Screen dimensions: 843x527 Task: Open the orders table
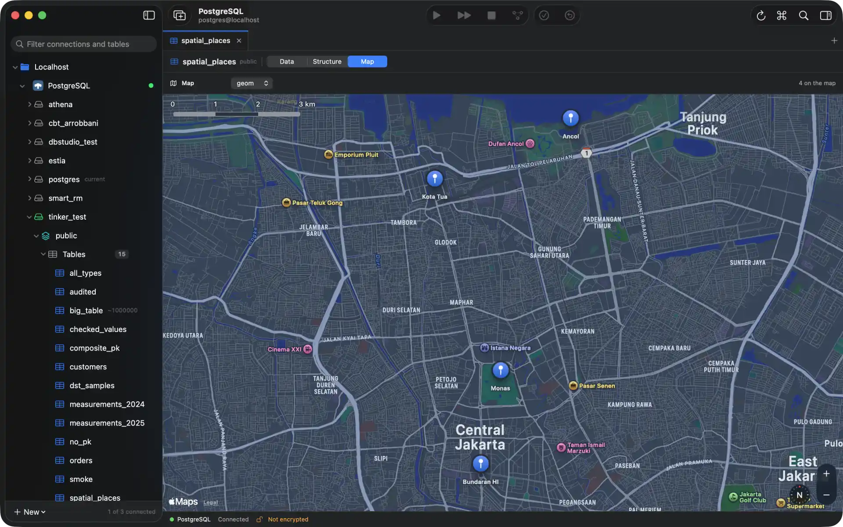click(81, 461)
